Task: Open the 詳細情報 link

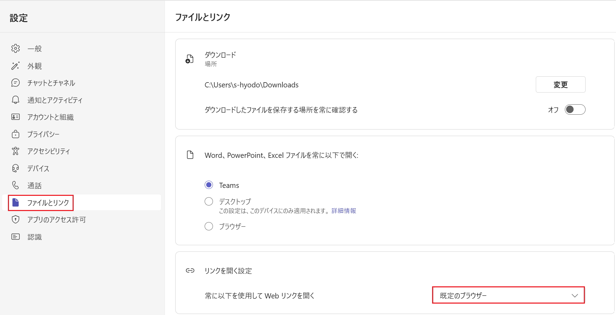Action: (x=344, y=211)
